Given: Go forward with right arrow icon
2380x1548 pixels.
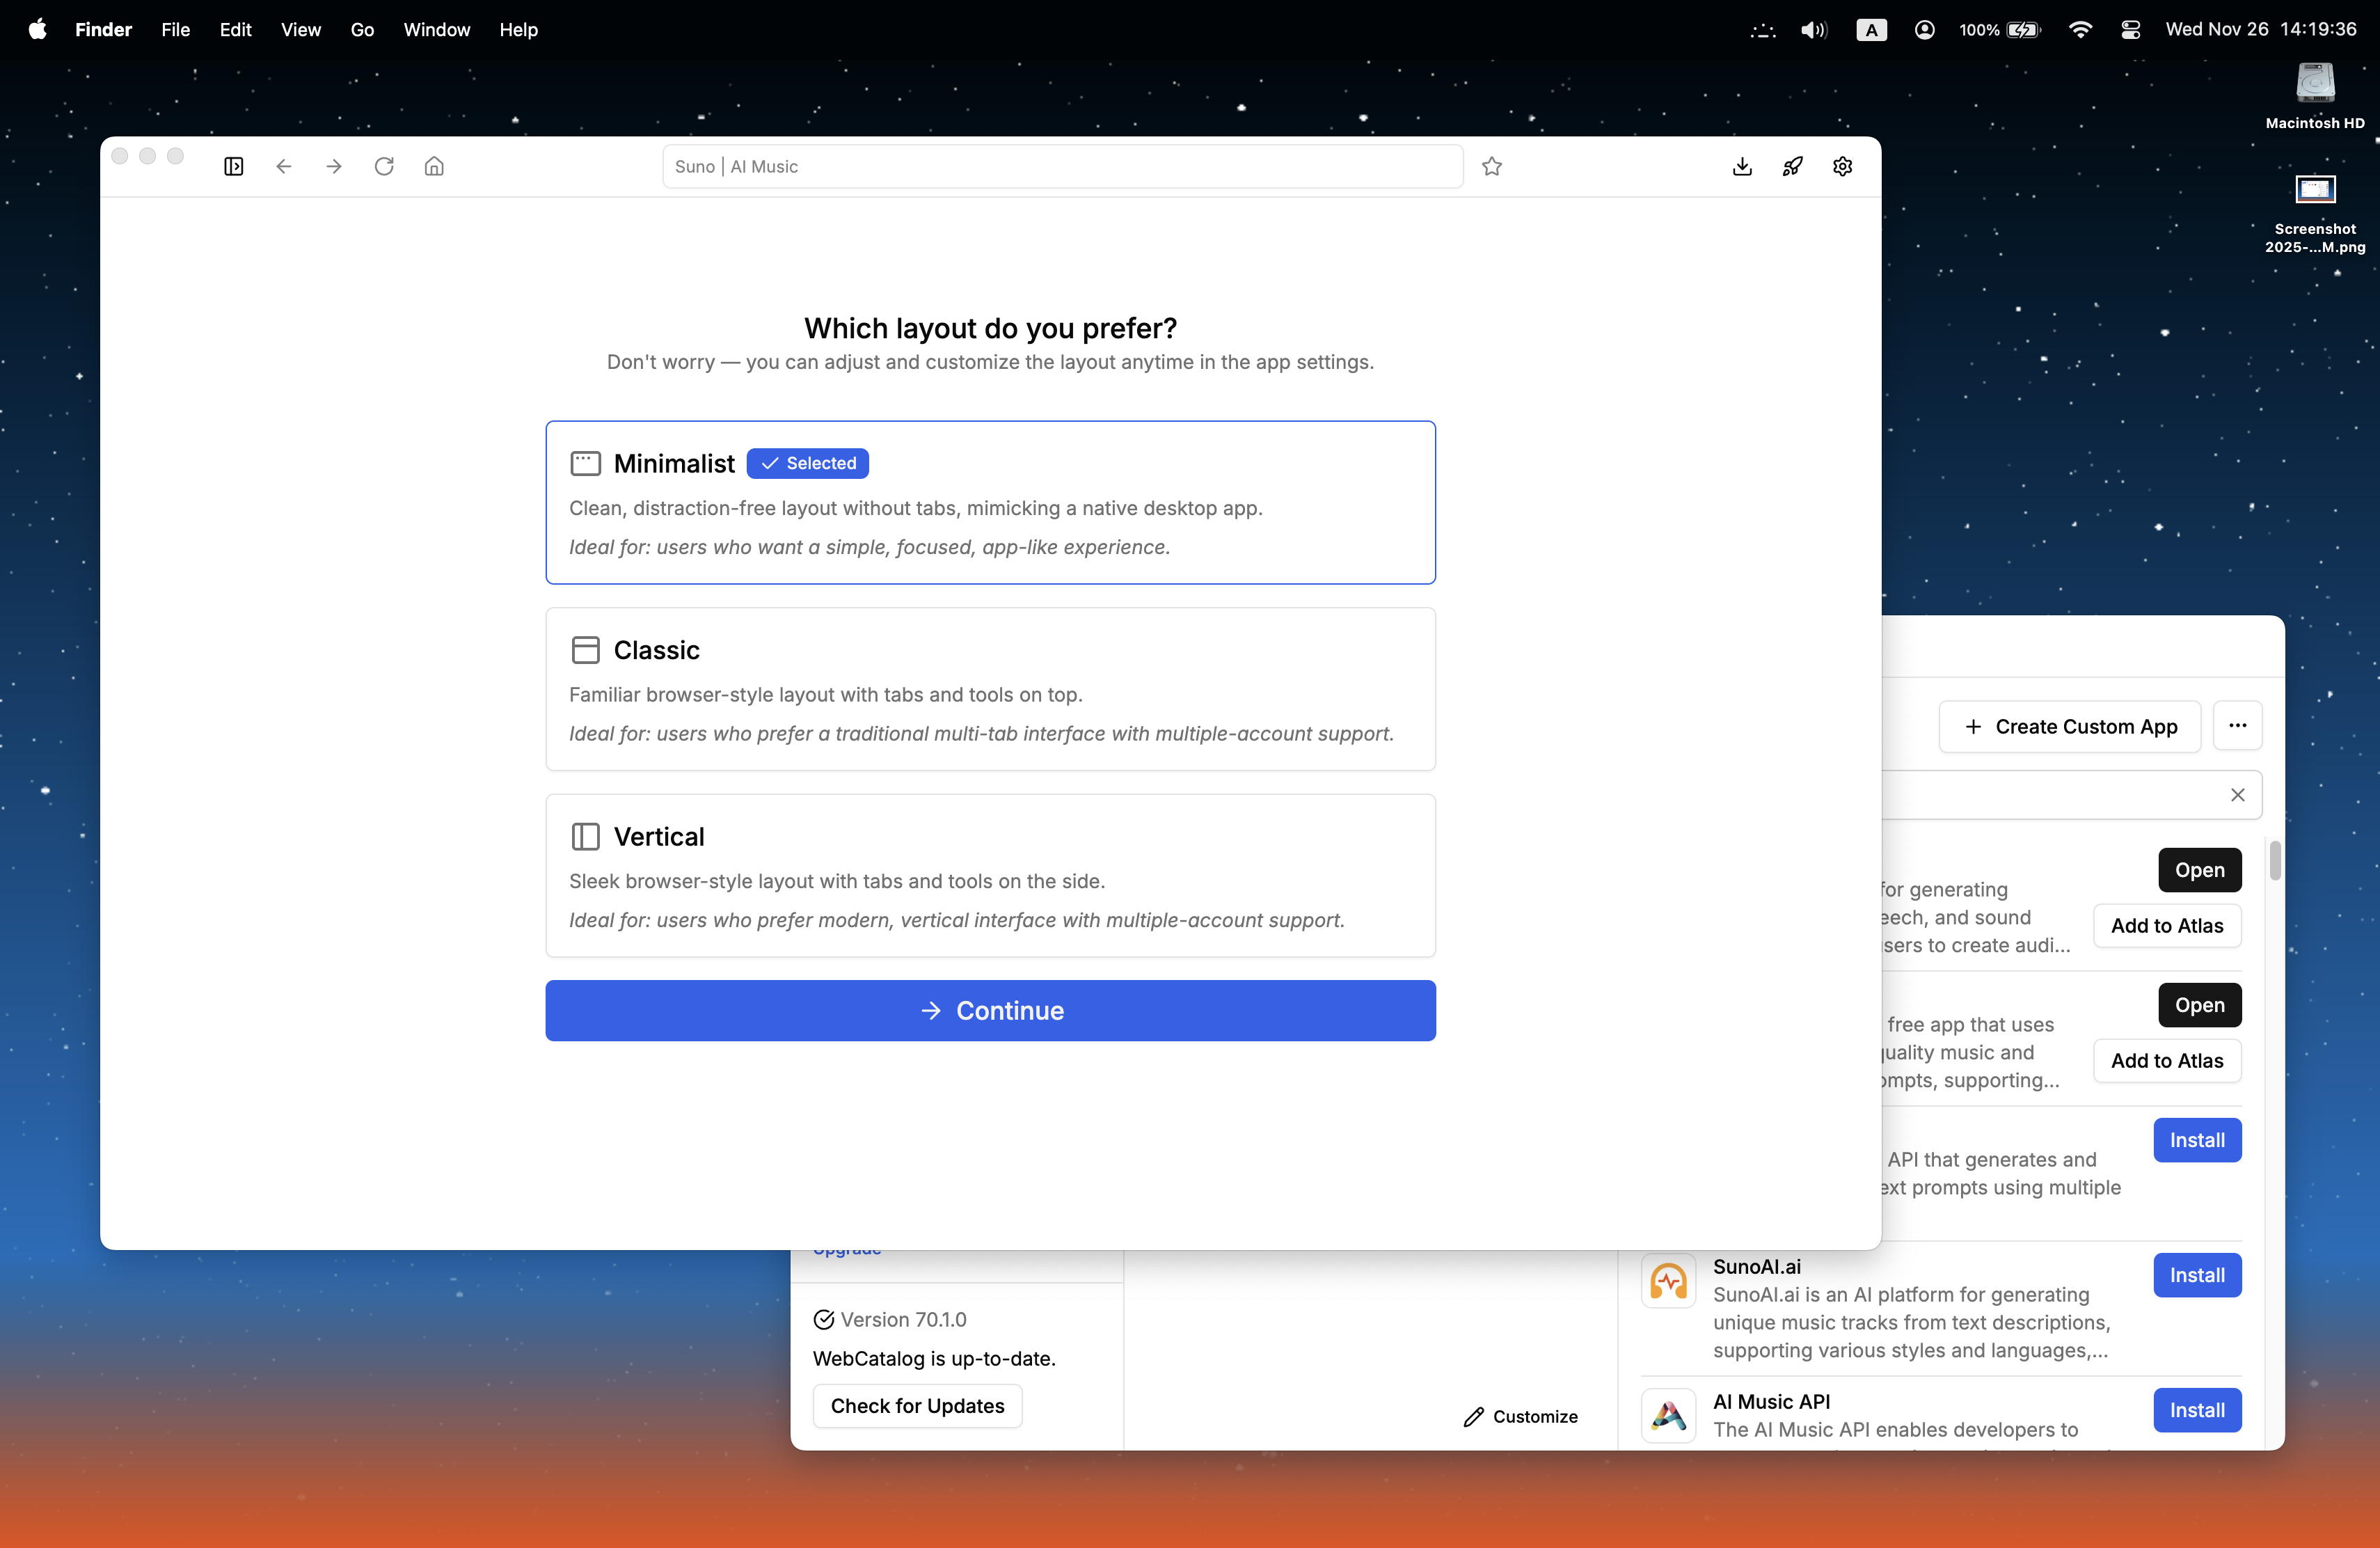Looking at the screenshot, I should [x=334, y=166].
